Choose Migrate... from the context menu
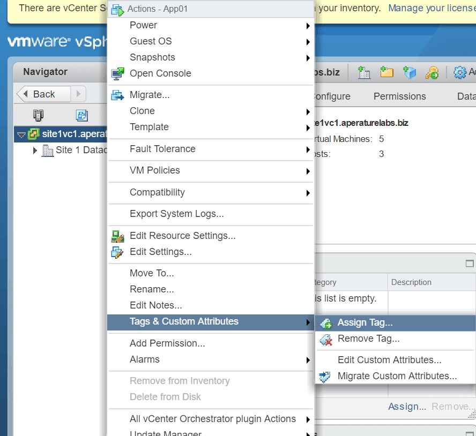 click(x=211, y=95)
